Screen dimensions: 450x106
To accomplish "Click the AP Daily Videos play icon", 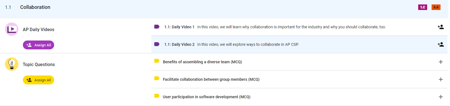I will tap(12, 29).
